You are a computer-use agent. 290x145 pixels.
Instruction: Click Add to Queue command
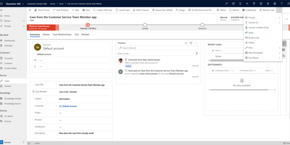141,10
